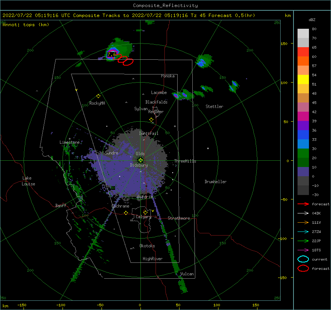Click the Blackfalds city label
The height and width of the screenshot is (310, 331).
[x=156, y=102]
